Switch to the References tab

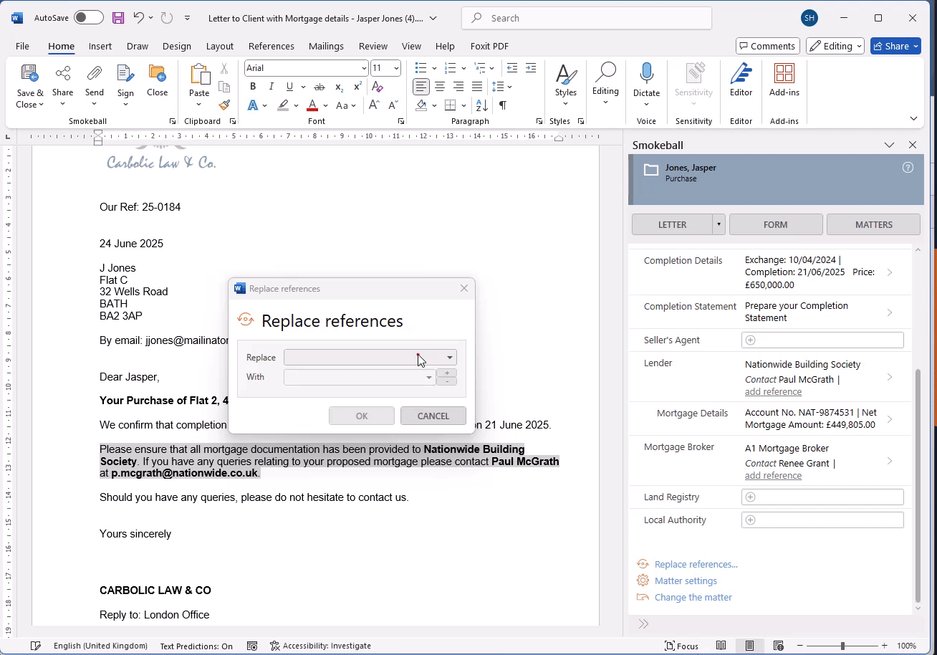[x=272, y=46]
